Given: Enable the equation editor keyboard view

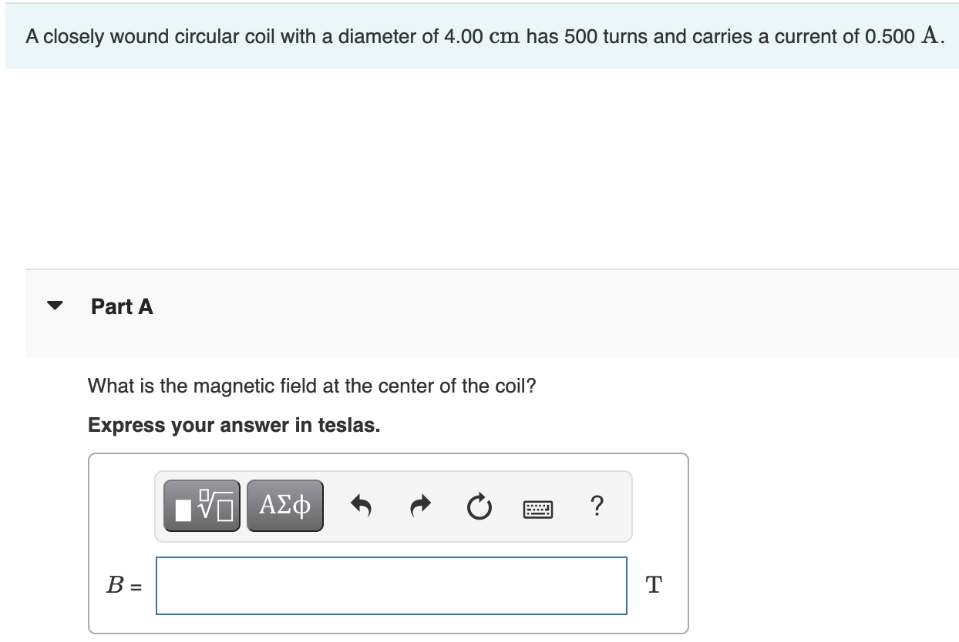Looking at the screenshot, I should point(537,507).
